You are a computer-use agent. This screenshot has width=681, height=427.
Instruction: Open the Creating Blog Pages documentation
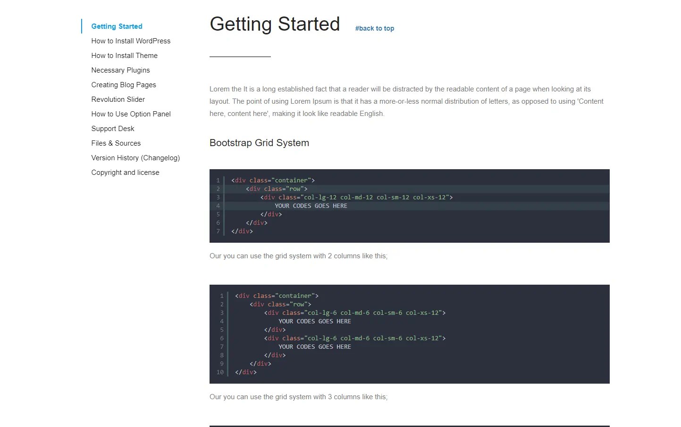click(x=124, y=85)
